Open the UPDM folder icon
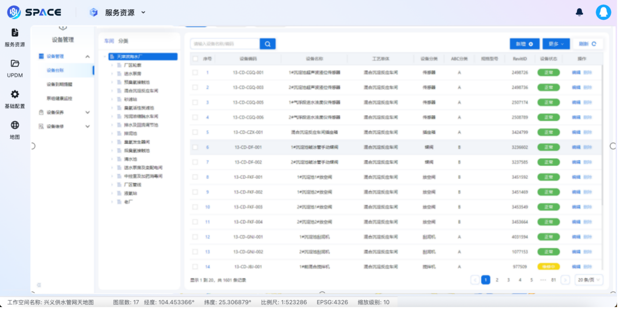The height and width of the screenshot is (310, 620). click(15, 64)
